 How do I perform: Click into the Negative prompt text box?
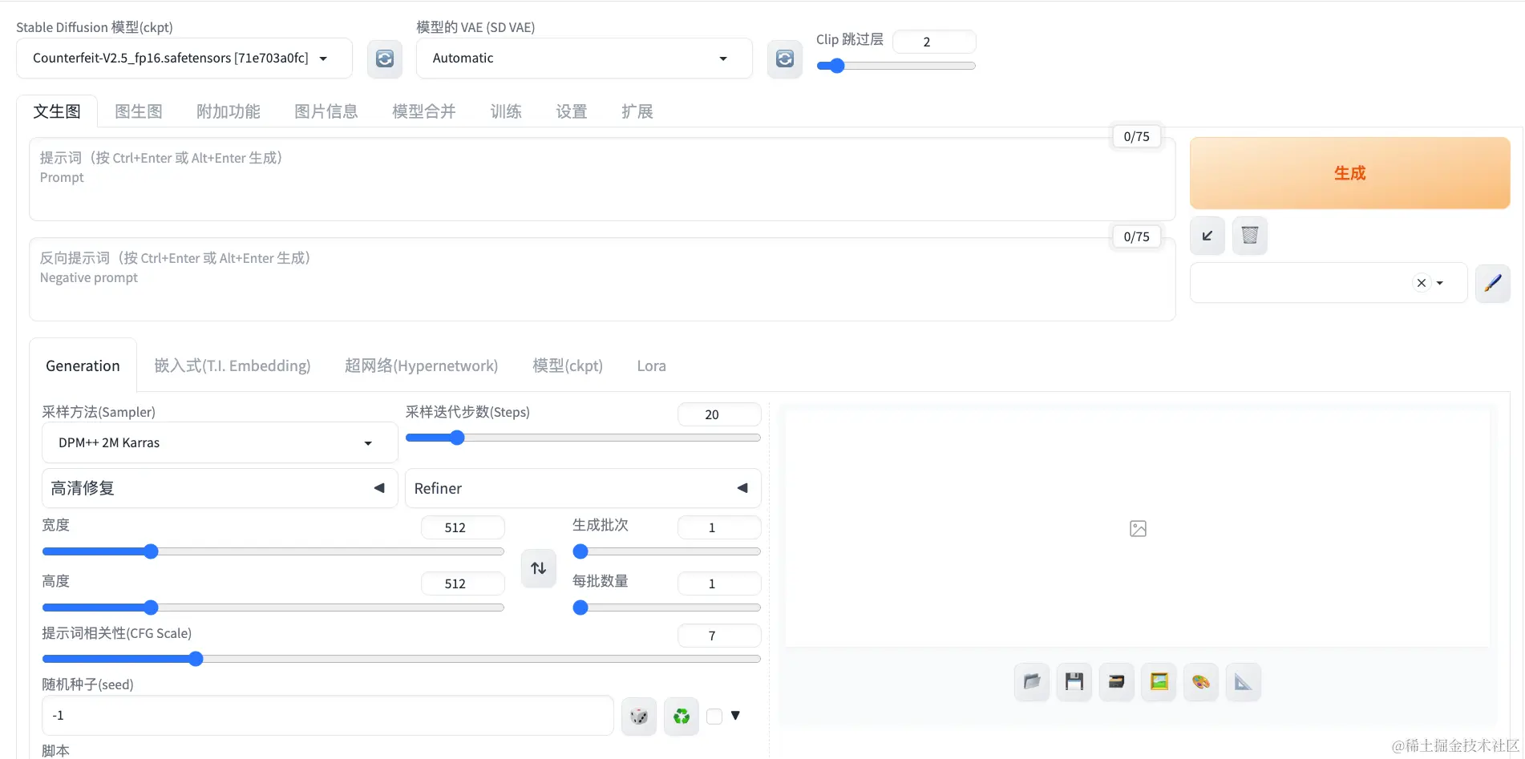pos(602,280)
